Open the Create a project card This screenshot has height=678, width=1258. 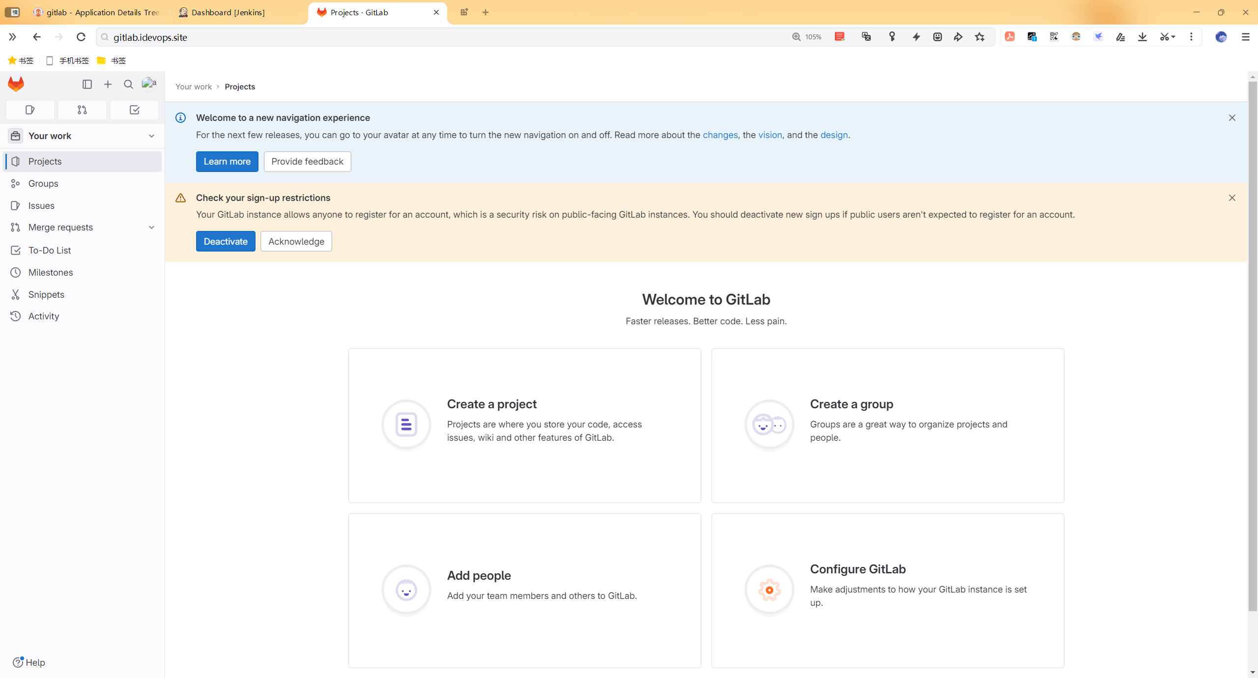click(x=524, y=425)
